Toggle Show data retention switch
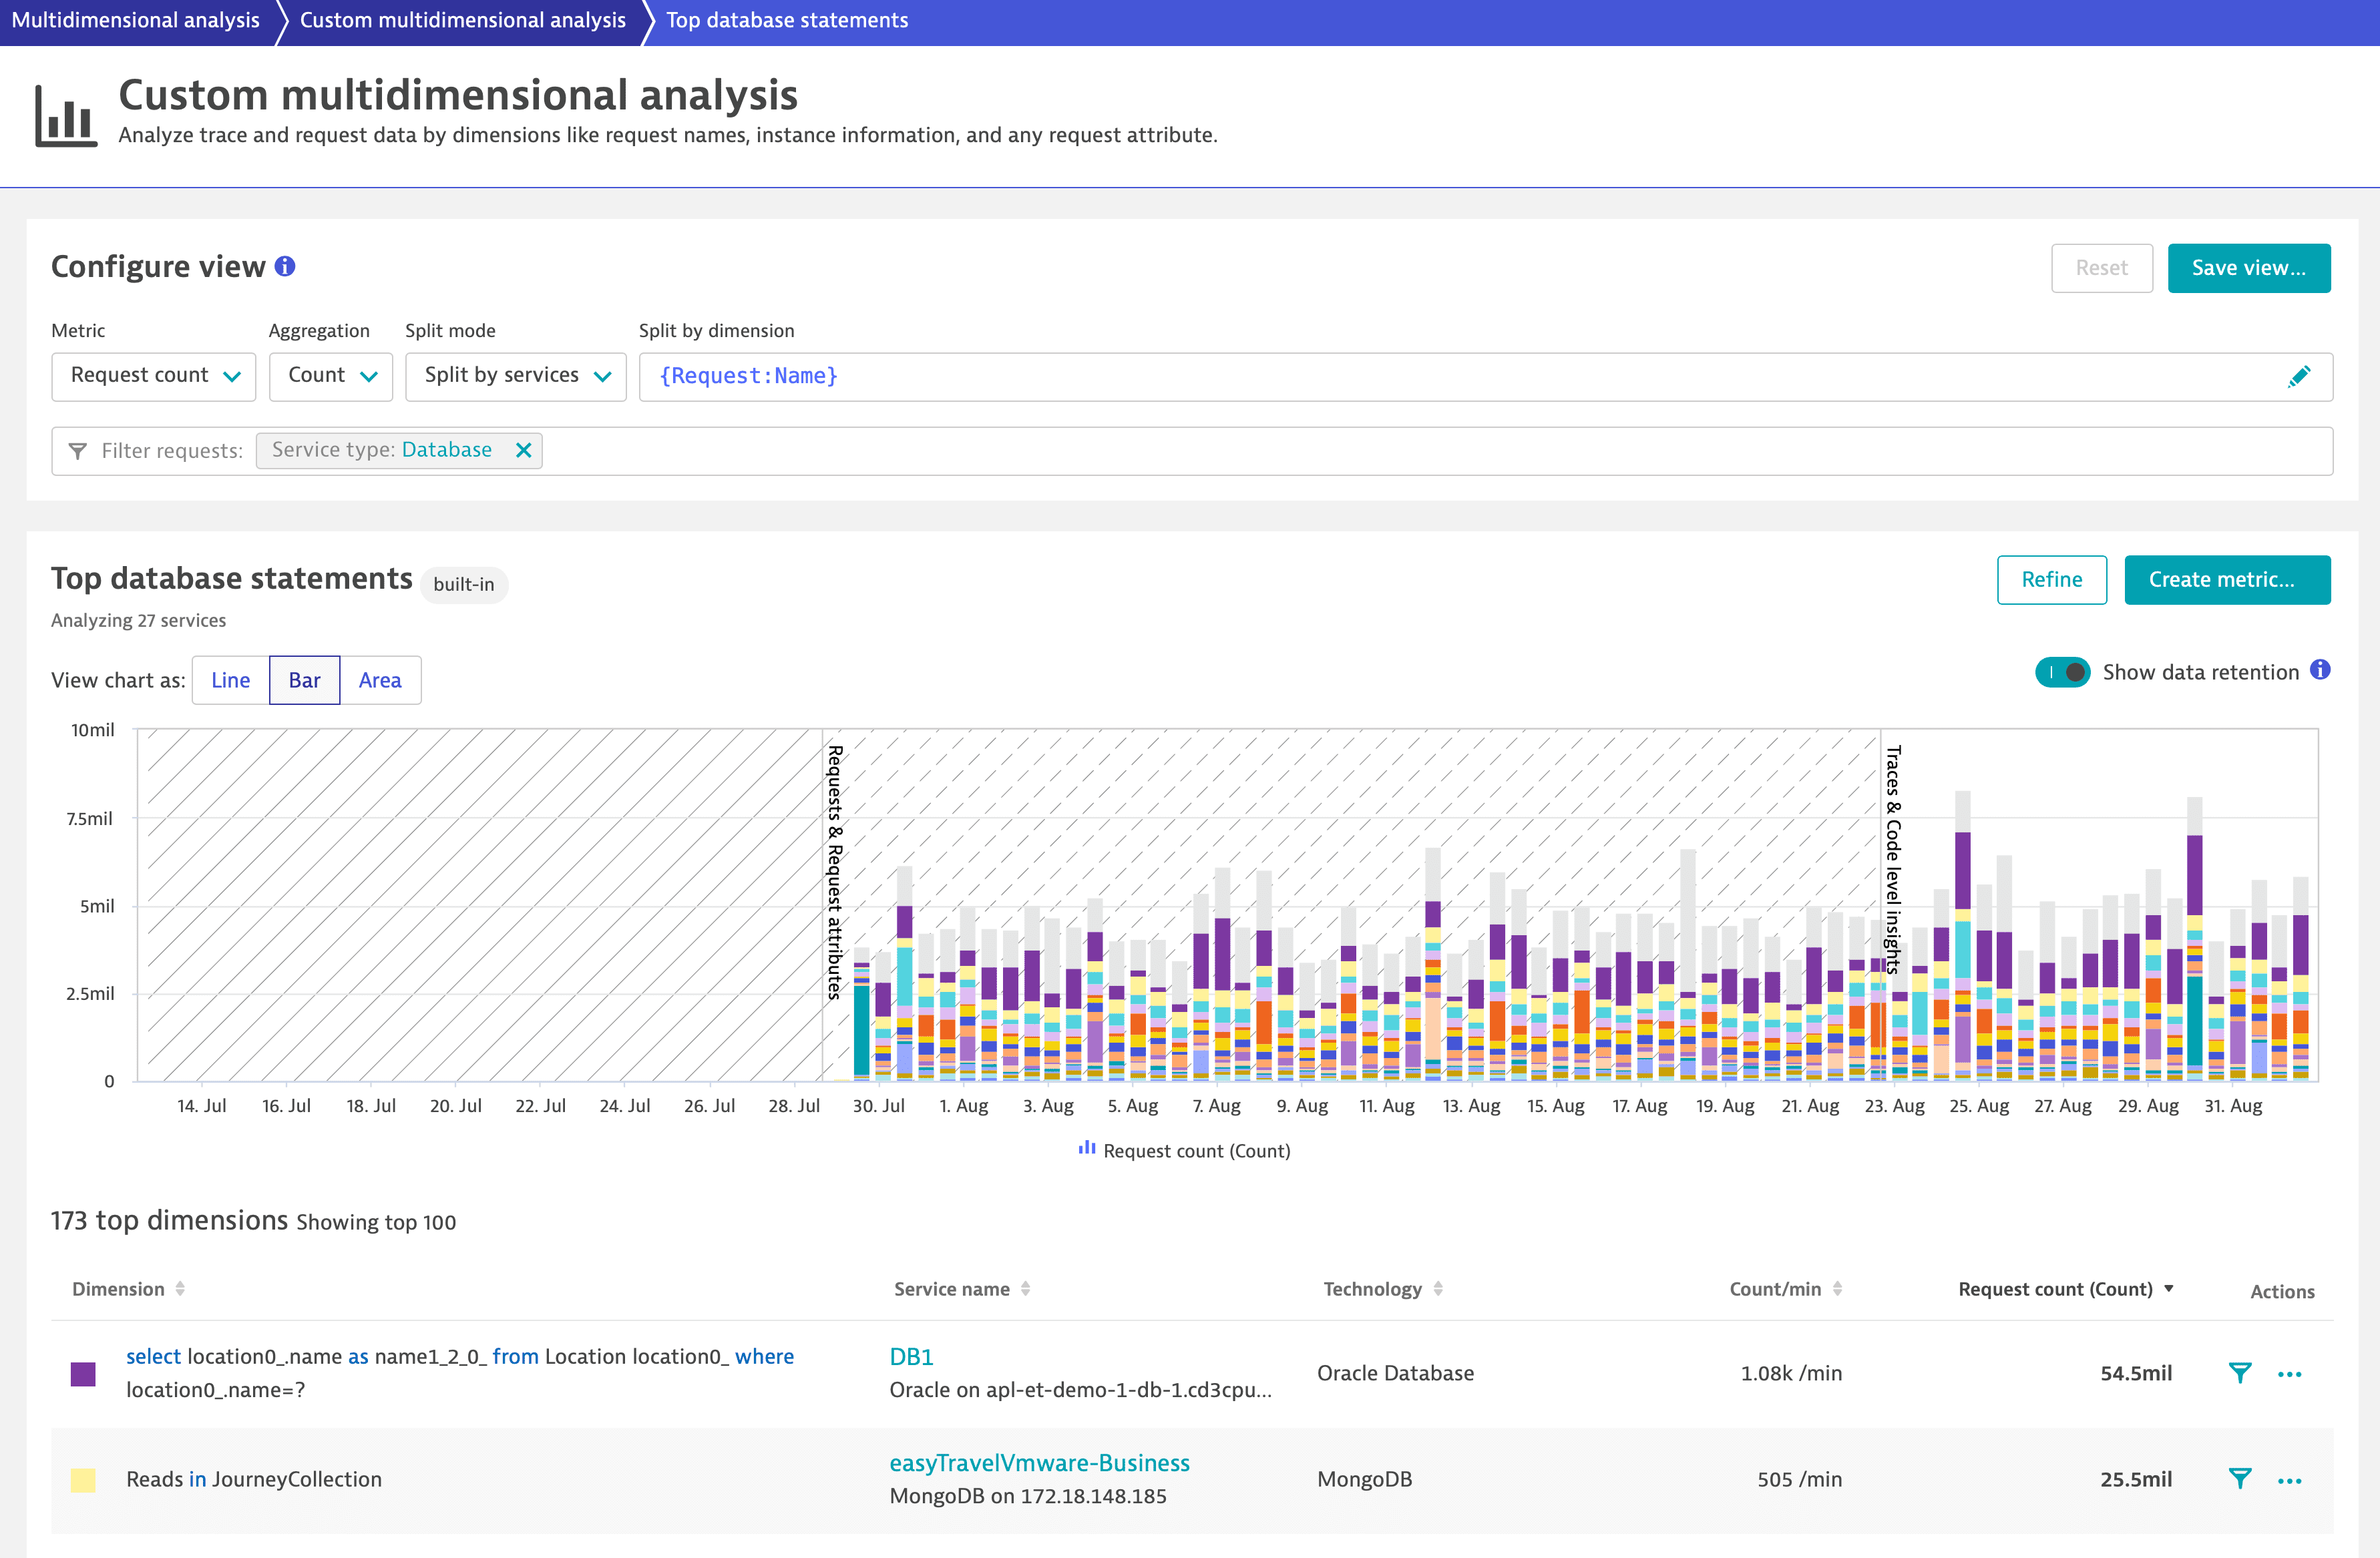 pyautogui.click(x=2062, y=673)
